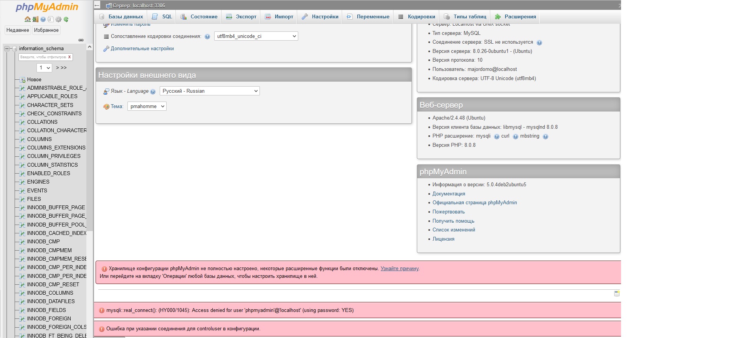Click help icon next to SSL не используется
Viewport: 732px width, 338px height.
(539, 43)
